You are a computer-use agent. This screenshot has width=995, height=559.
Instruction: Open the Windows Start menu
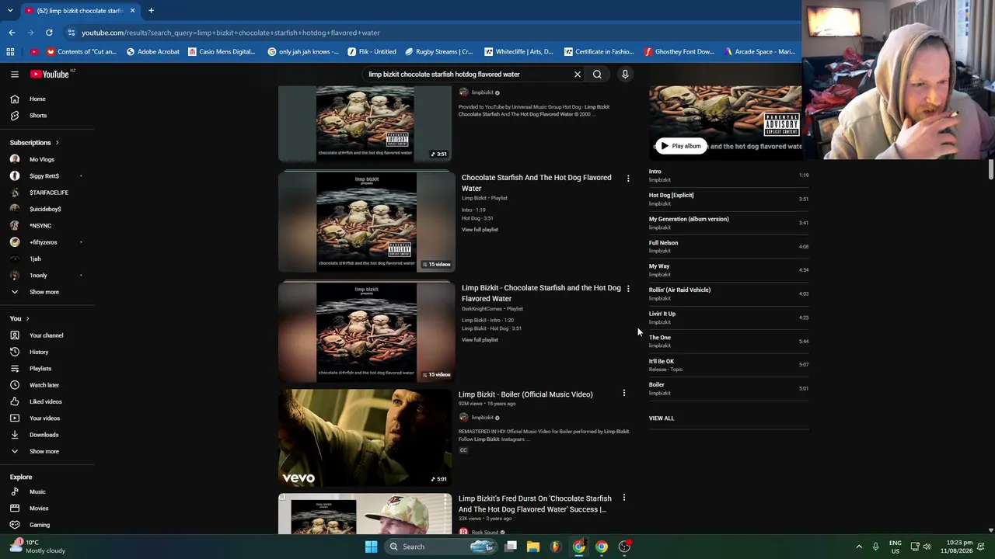point(371,547)
